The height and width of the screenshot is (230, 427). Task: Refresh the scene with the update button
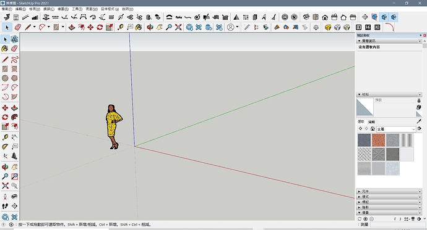360,219
